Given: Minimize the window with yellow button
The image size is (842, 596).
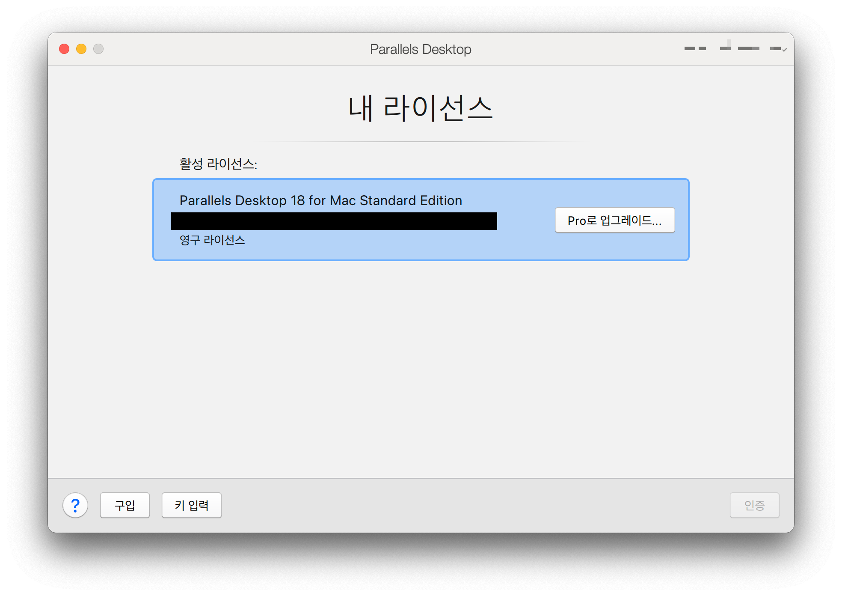Looking at the screenshot, I should 81,49.
